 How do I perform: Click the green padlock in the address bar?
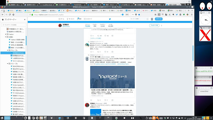click(x=32, y=15)
